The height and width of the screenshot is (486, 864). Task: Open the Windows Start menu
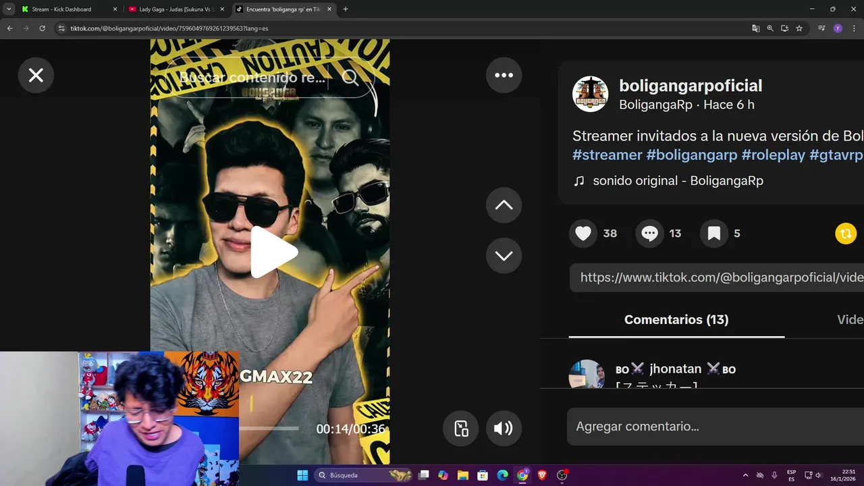click(302, 475)
